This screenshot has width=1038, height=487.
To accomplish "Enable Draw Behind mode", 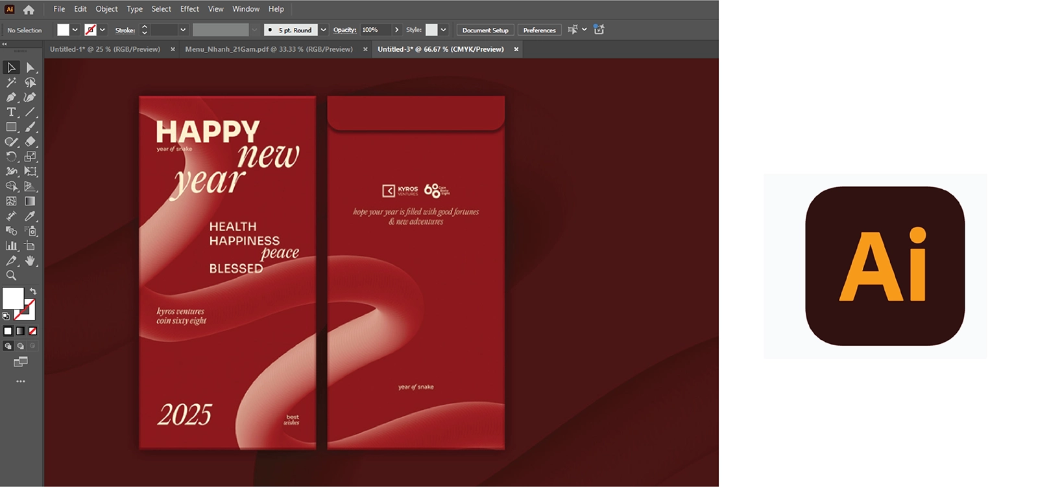I will tap(20, 346).
